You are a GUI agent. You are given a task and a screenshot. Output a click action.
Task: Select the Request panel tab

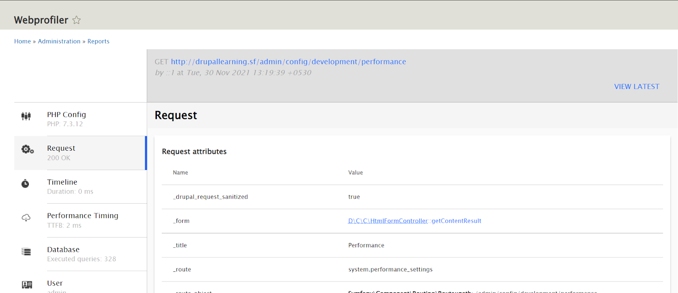tap(81, 153)
